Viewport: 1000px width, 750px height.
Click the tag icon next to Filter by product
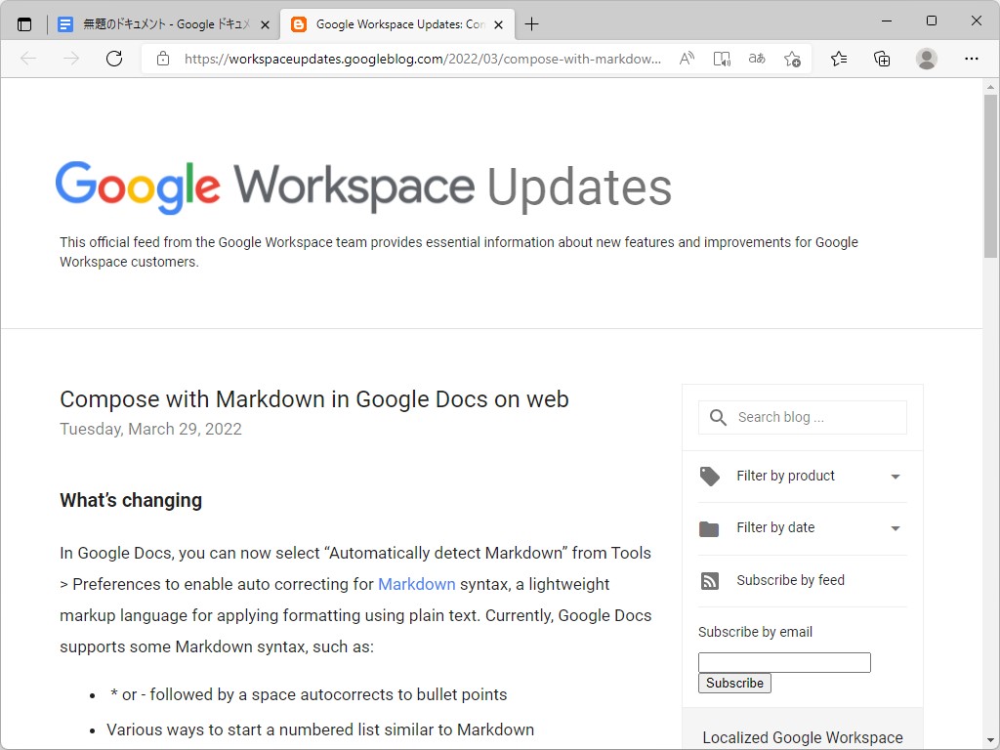coord(710,476)
